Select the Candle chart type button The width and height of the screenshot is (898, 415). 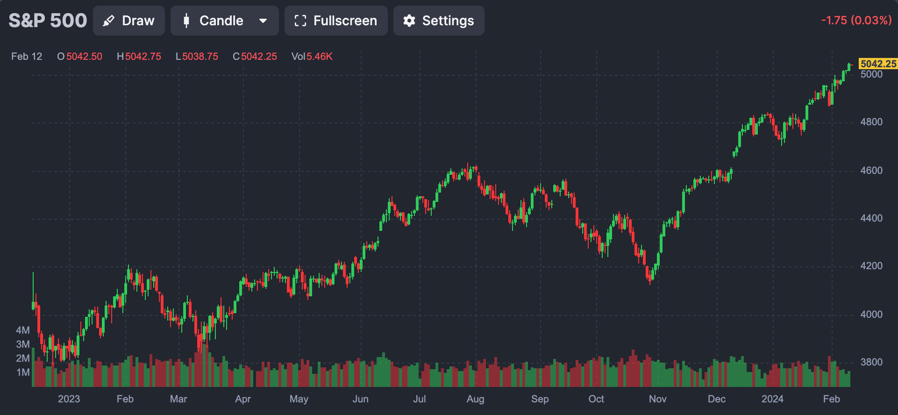(224, 21)
